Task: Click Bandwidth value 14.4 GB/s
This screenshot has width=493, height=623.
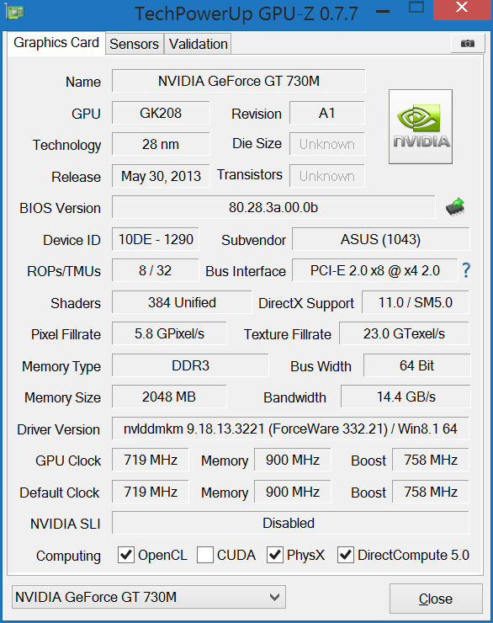Action: click(x=406, y=397)
